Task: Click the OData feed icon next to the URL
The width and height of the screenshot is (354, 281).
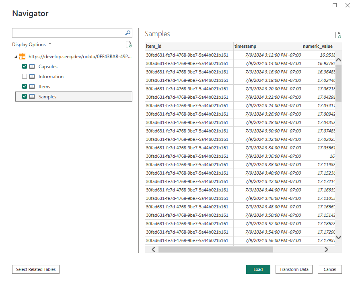Action: coord(22,56)
